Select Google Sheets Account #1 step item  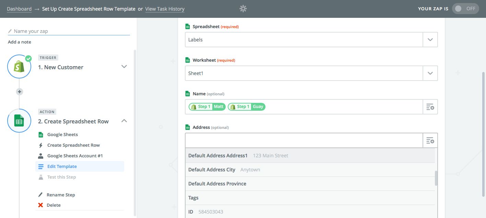75,156
